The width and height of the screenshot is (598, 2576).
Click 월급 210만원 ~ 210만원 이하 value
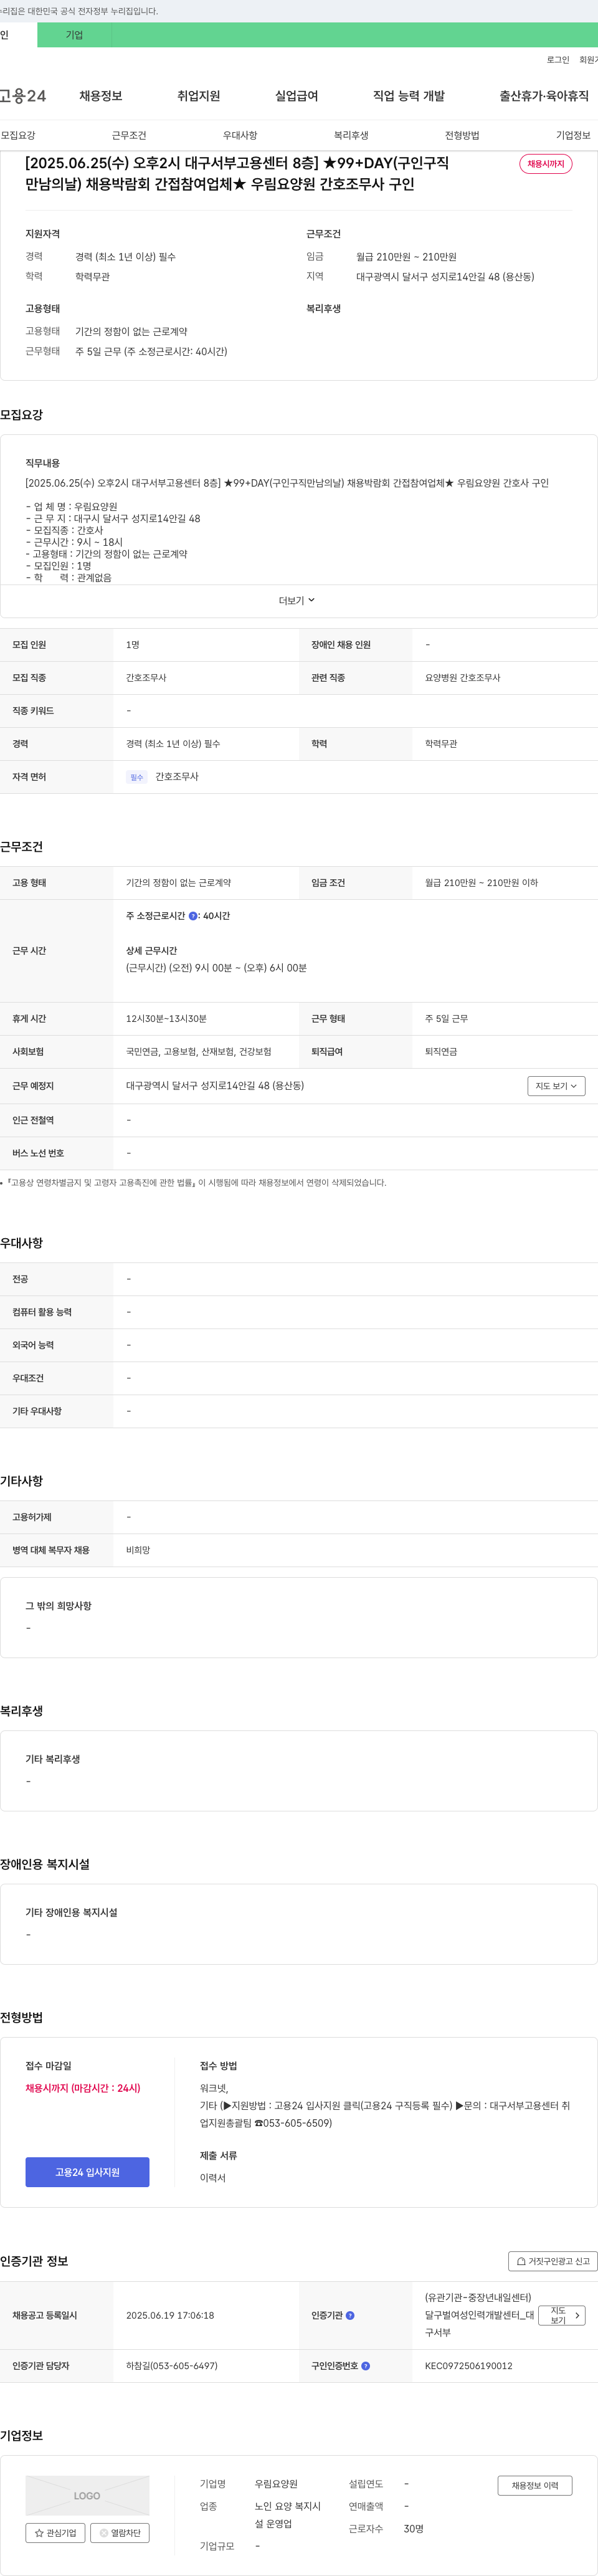481,883
